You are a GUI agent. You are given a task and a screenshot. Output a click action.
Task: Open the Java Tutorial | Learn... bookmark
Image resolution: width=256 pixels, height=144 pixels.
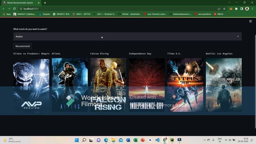tap(155, 14)
